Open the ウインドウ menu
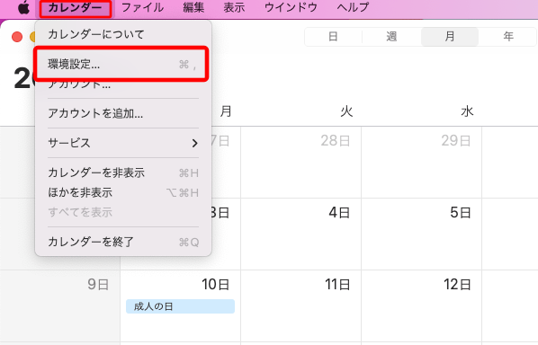The width and height of the screenshot is (538, 345). (x=291, y=7)
